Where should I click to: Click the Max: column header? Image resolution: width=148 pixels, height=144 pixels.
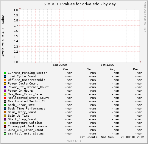tap(136, 69)
